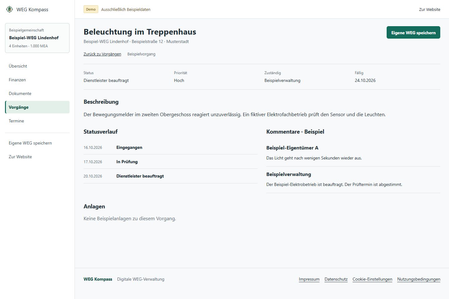Click the WEG Kompass compass logo icon
Screen dimensions: 449x299
coord(10,9)
